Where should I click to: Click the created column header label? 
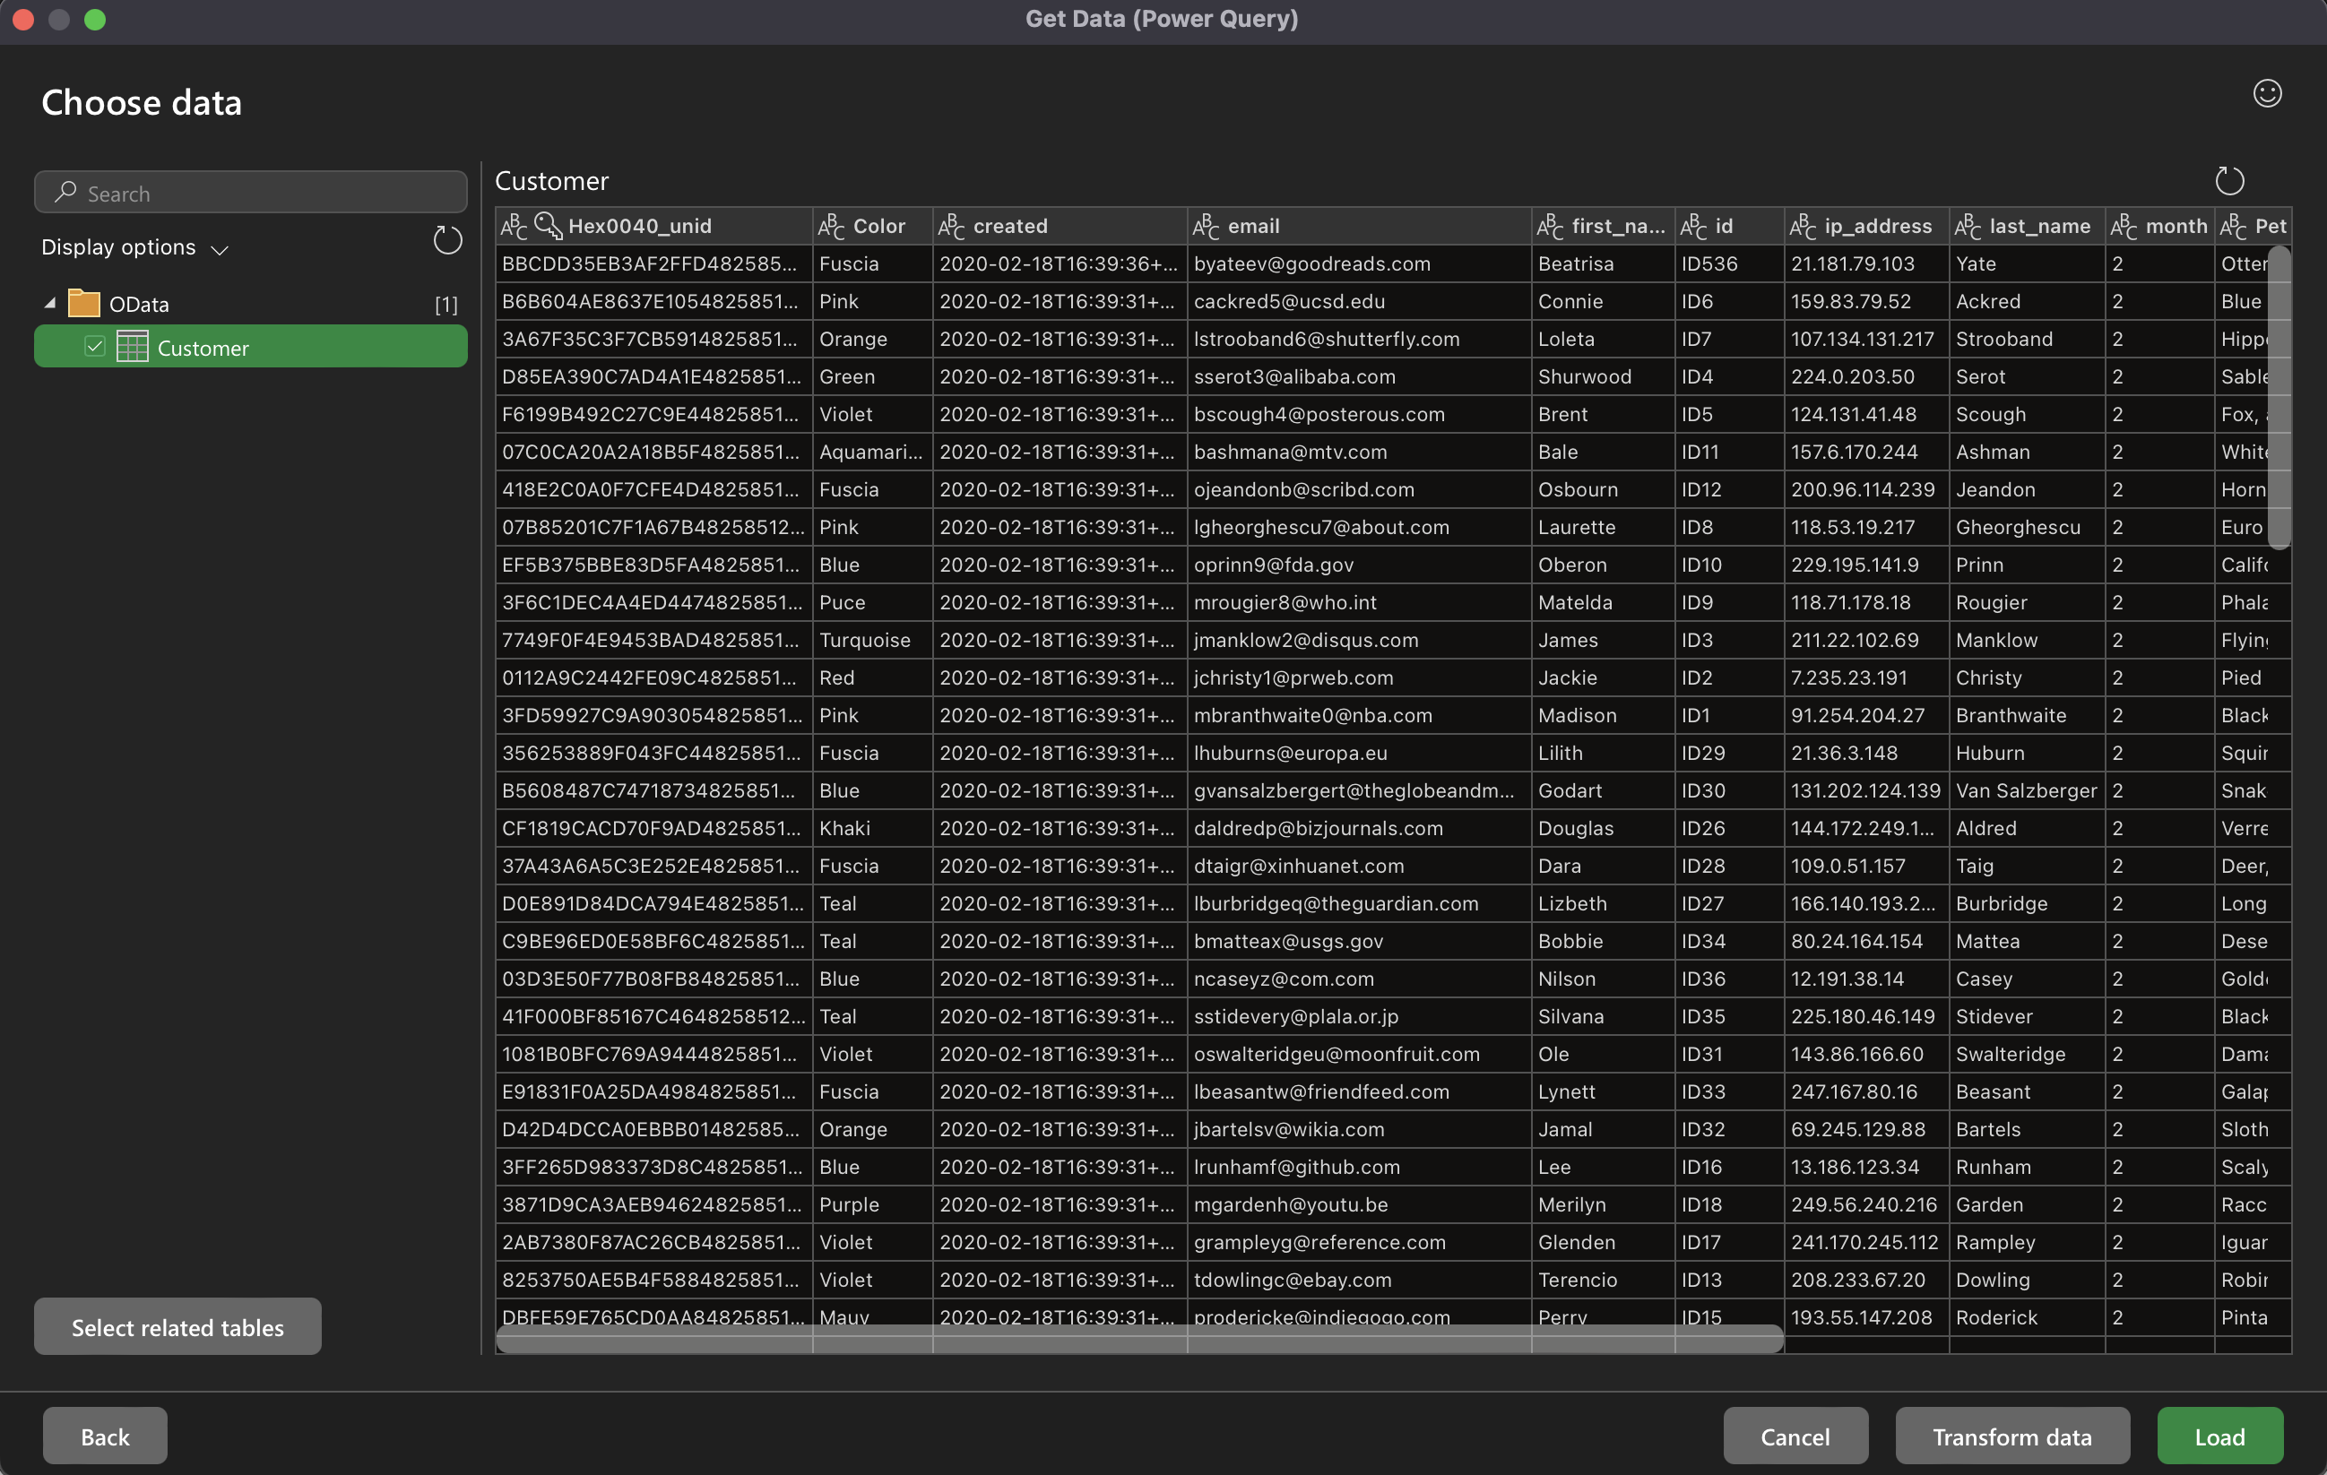tap(1010, 226)
